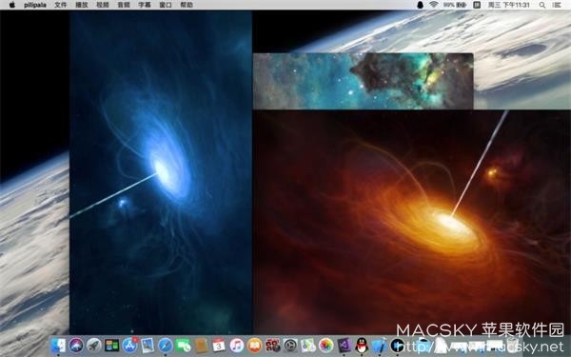Open Photos app from the dock
Screen dimensions: 571x357
point(325,345)
